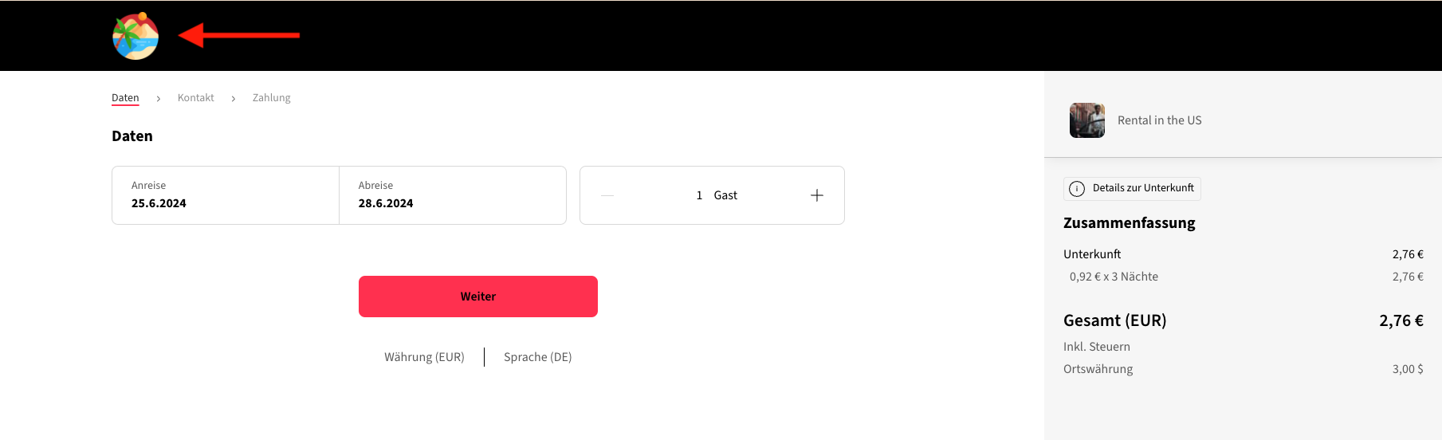
Task: Click the Gesamt (EUR) total amount
Action: pyautogui.click(x=1401, y=320)
